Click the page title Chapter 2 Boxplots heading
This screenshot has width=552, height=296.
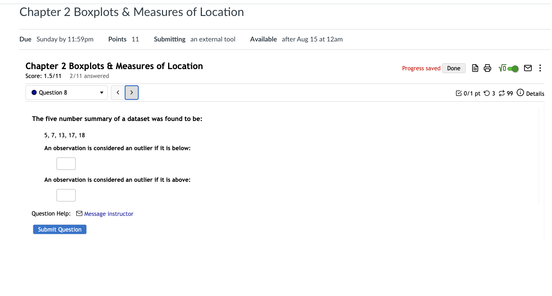click(132, 12)
